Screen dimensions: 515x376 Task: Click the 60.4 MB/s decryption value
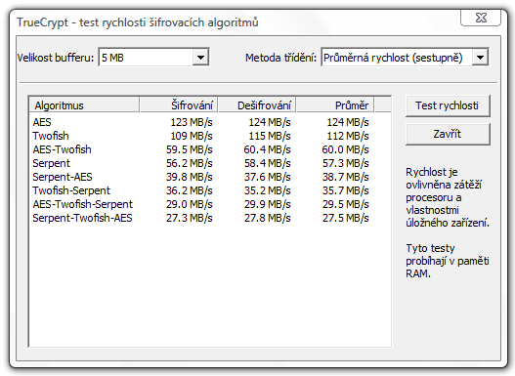268,149
